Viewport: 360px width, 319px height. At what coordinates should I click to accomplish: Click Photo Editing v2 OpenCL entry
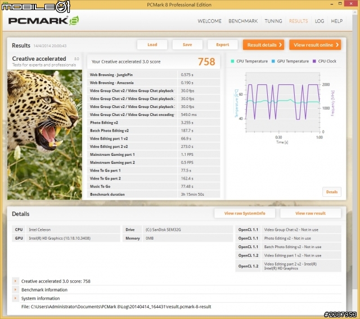click(x=301, y=238)
